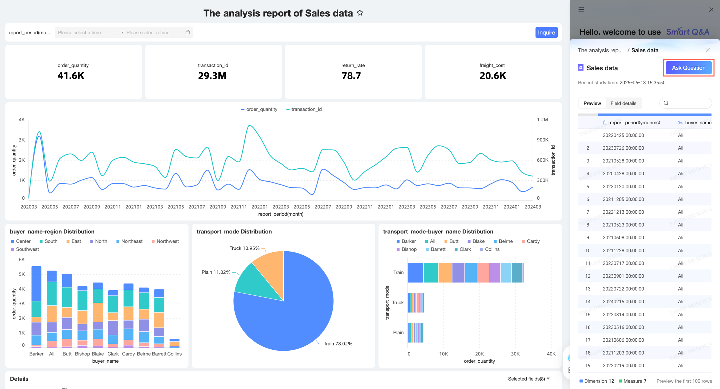Toggle transaction_id series in line chart legend
720x389 pixels.
304,109
